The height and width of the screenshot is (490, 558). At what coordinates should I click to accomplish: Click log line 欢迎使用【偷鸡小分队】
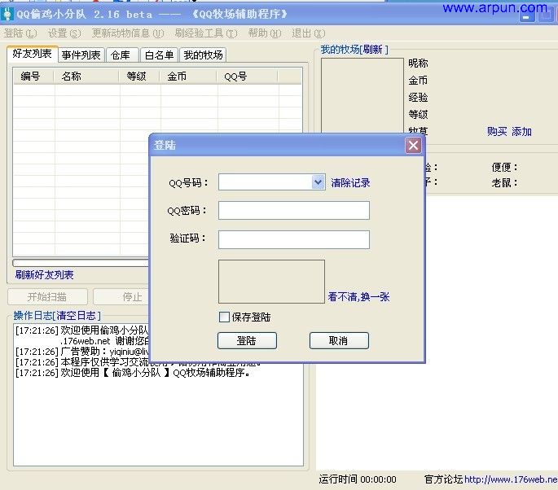pos(133,373)
